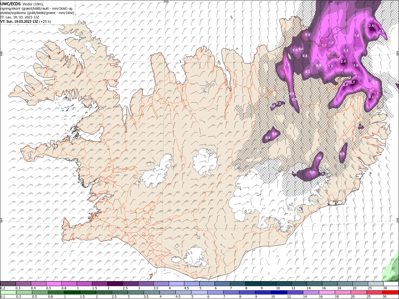The image size is (399, 299).
Task: Click the 2.1 value near the northeast corner
Action: [381, 31]
